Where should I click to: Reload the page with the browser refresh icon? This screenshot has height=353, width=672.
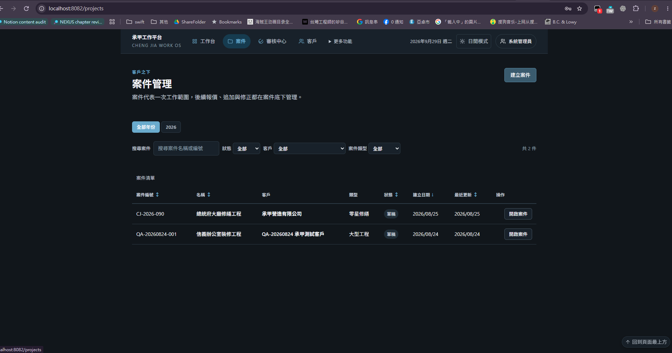tap(26, 9)
